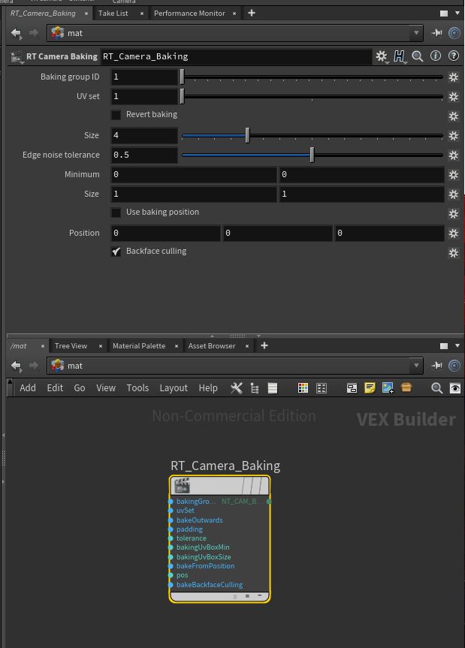The image size is (465, 648).
Task: Pin the network pane
Action: pyautogui.click(x=436, y=366)
